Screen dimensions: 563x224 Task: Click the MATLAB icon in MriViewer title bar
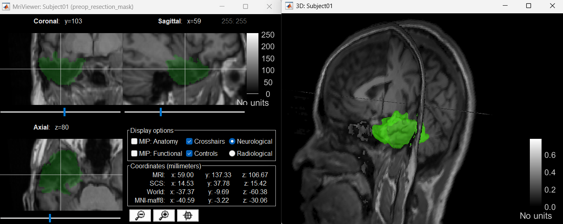(5, 7)
